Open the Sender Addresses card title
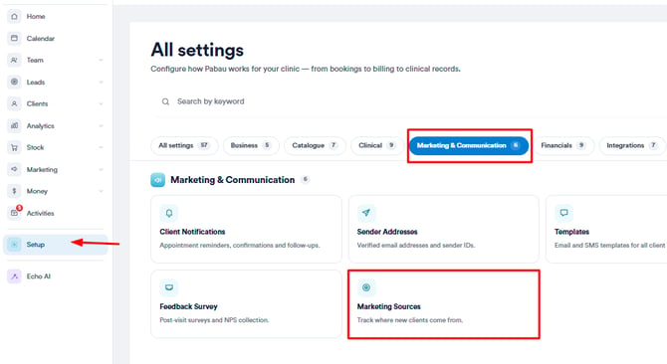667x364 pixels. click(387, 232)
